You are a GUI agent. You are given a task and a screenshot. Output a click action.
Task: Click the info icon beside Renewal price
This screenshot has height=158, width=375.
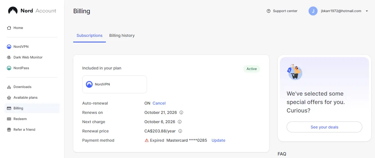point(180,131)
